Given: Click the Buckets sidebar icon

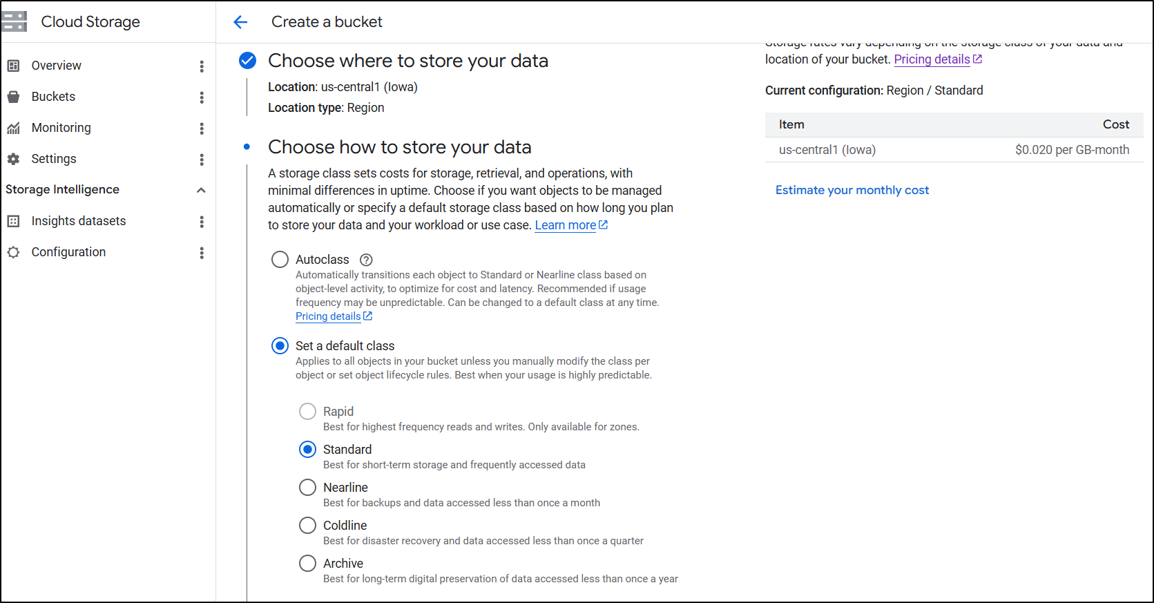Looking at the screenshot, I should click(x=13, y=97).
